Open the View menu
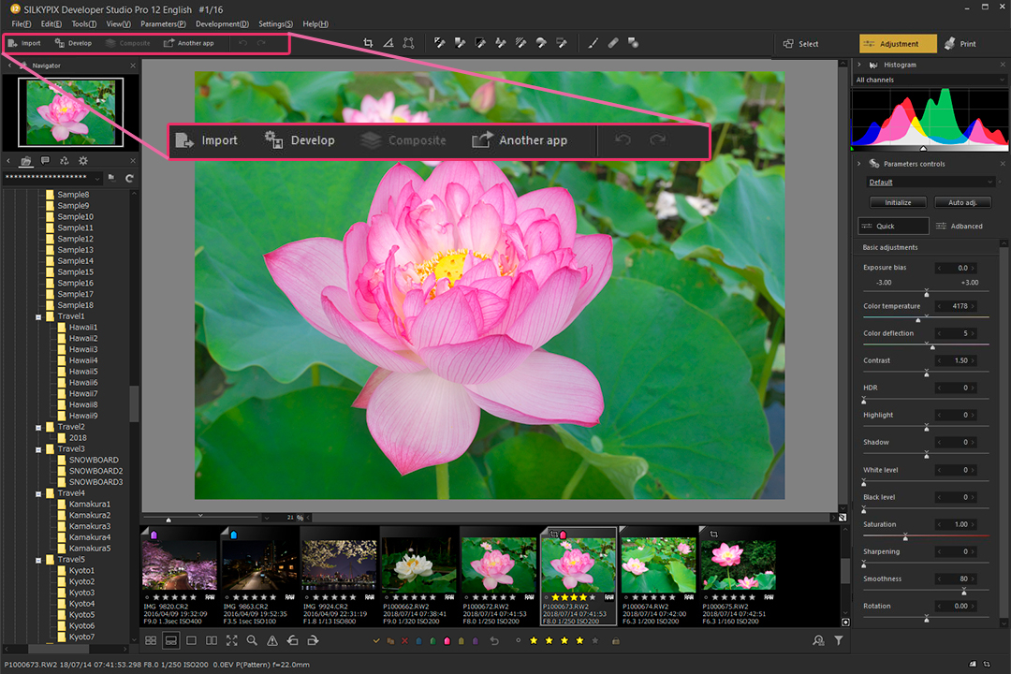Image resolution: width=1011 pixels, height=674 pixels. point(118,23)
